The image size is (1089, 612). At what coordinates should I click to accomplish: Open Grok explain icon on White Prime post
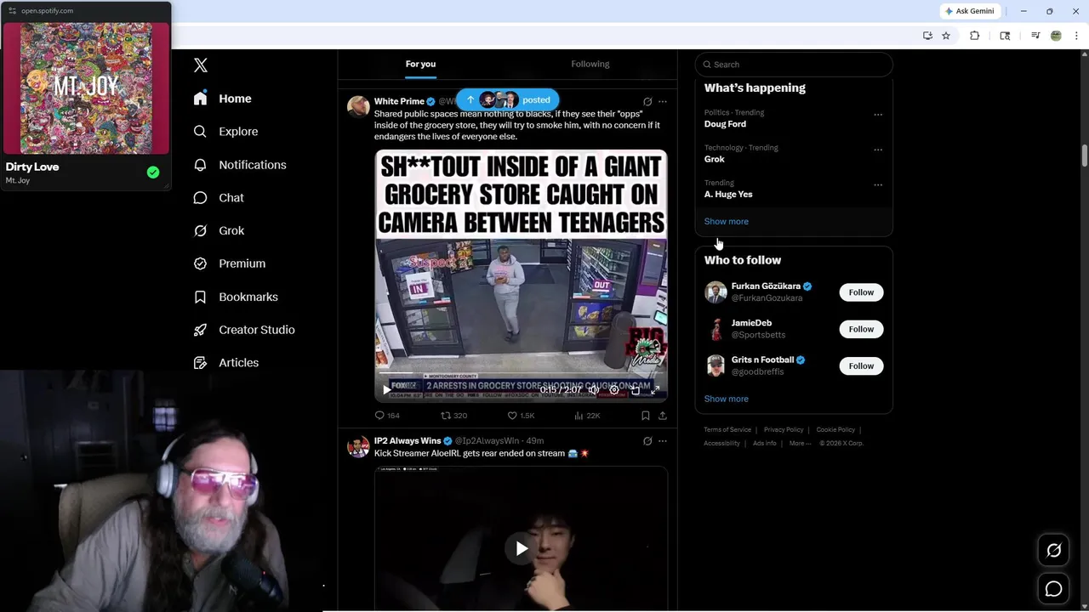[647, 101]
